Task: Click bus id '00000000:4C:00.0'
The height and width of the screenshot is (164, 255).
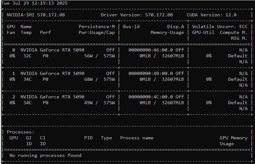Action: click(x=151, y=97)
